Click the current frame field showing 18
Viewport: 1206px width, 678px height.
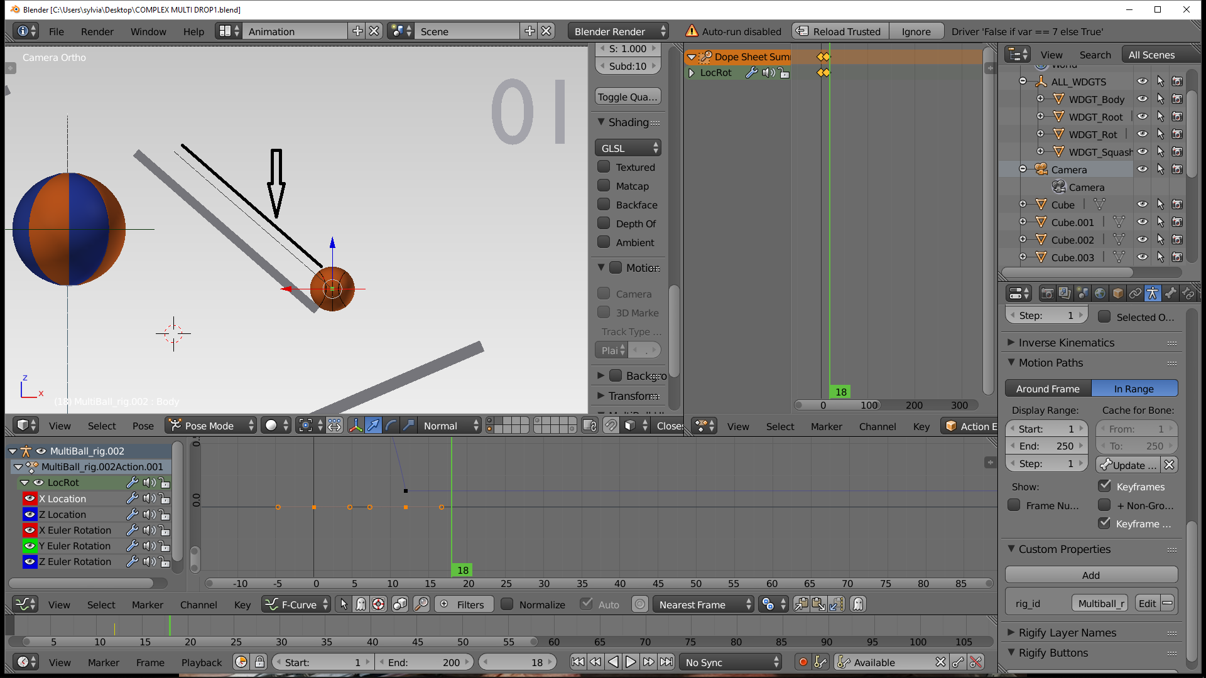[x=518, y=662]
